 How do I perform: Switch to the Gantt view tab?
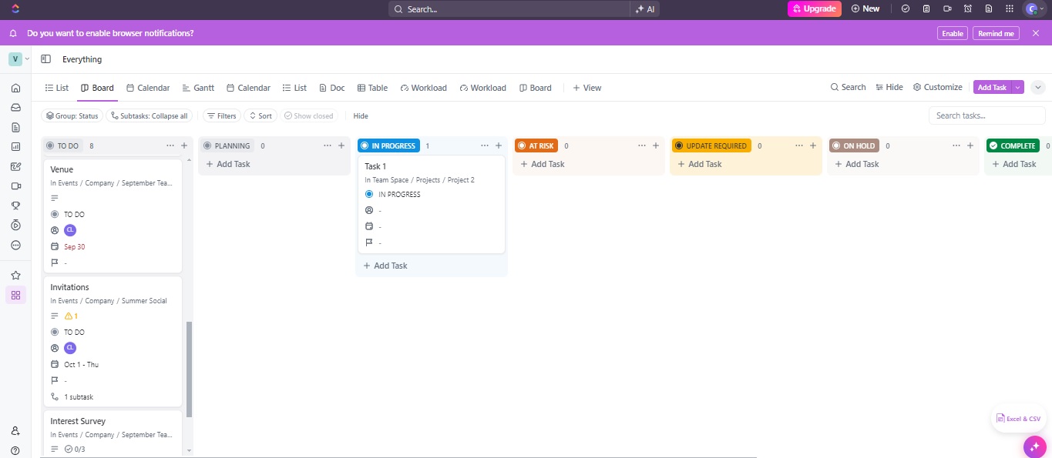point(198,88)
